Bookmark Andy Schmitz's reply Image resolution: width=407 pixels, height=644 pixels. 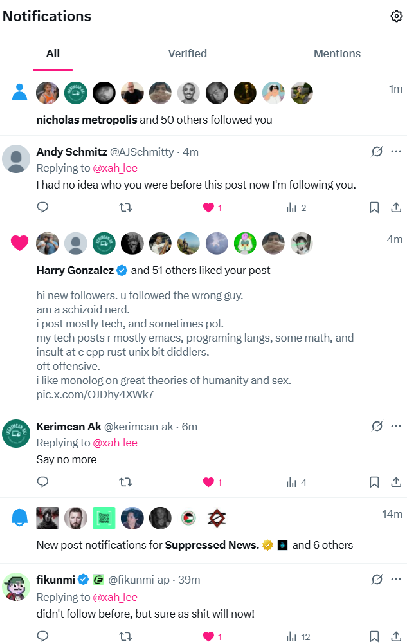pos(374,207)
